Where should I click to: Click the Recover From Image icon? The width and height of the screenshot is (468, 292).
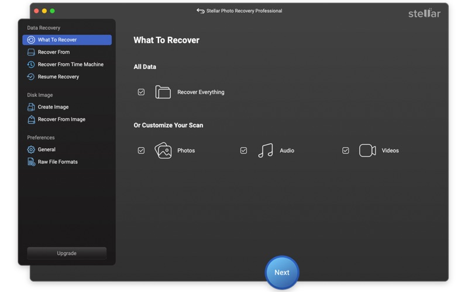tap(31, 120)
